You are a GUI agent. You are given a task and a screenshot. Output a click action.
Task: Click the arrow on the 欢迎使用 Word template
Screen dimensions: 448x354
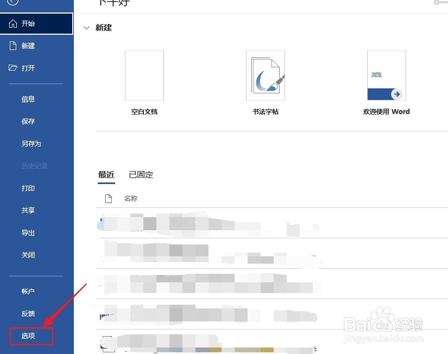pos(397,94)
